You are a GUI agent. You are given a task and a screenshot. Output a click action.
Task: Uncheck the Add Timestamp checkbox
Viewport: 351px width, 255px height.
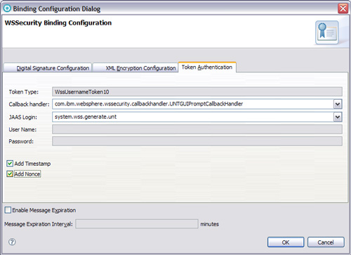point(10,164)
